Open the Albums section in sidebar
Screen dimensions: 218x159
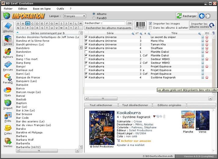coord(8,27)
